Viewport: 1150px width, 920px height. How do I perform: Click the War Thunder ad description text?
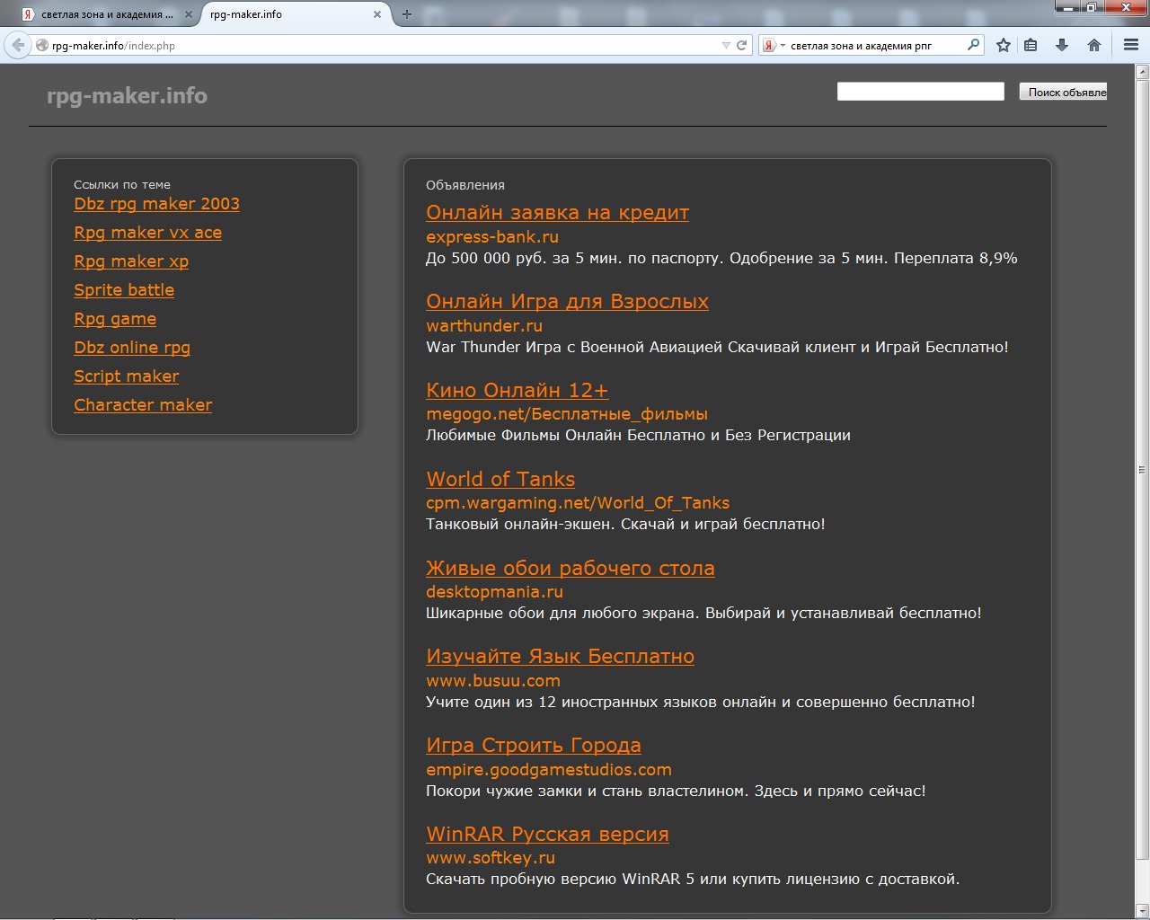point(717,347)
